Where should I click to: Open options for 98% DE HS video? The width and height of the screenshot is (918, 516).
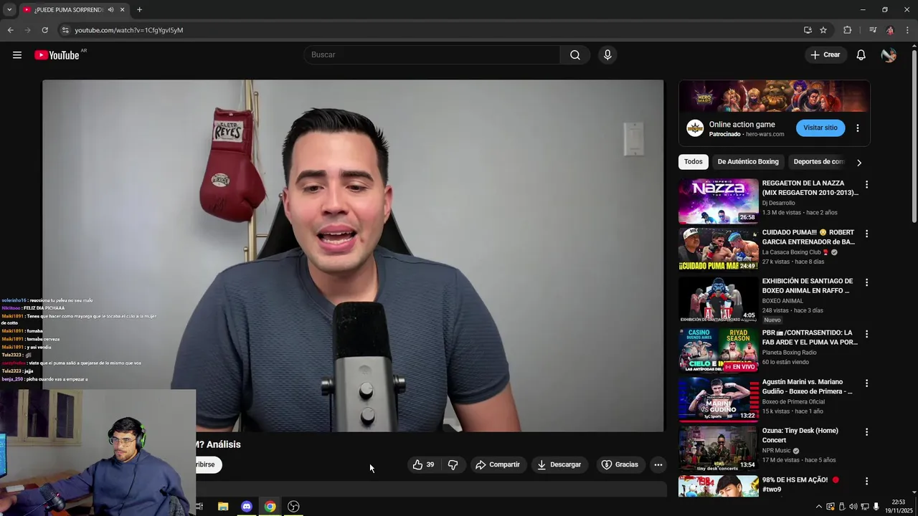pyautogui.click(x=866, y=481)
